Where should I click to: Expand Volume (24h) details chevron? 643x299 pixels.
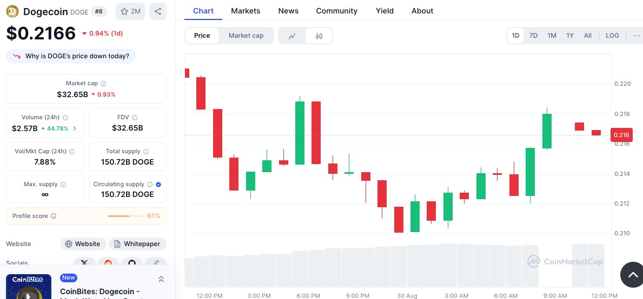tap(75, 128)
